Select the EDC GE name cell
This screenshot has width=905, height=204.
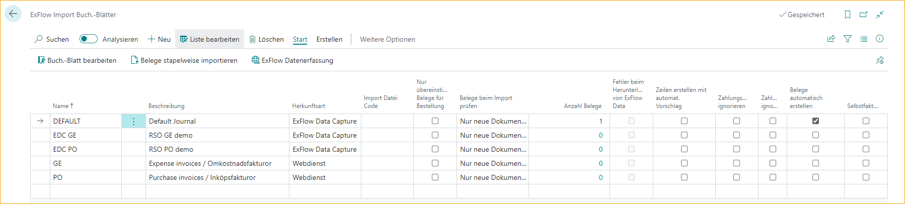pos(86,135)
